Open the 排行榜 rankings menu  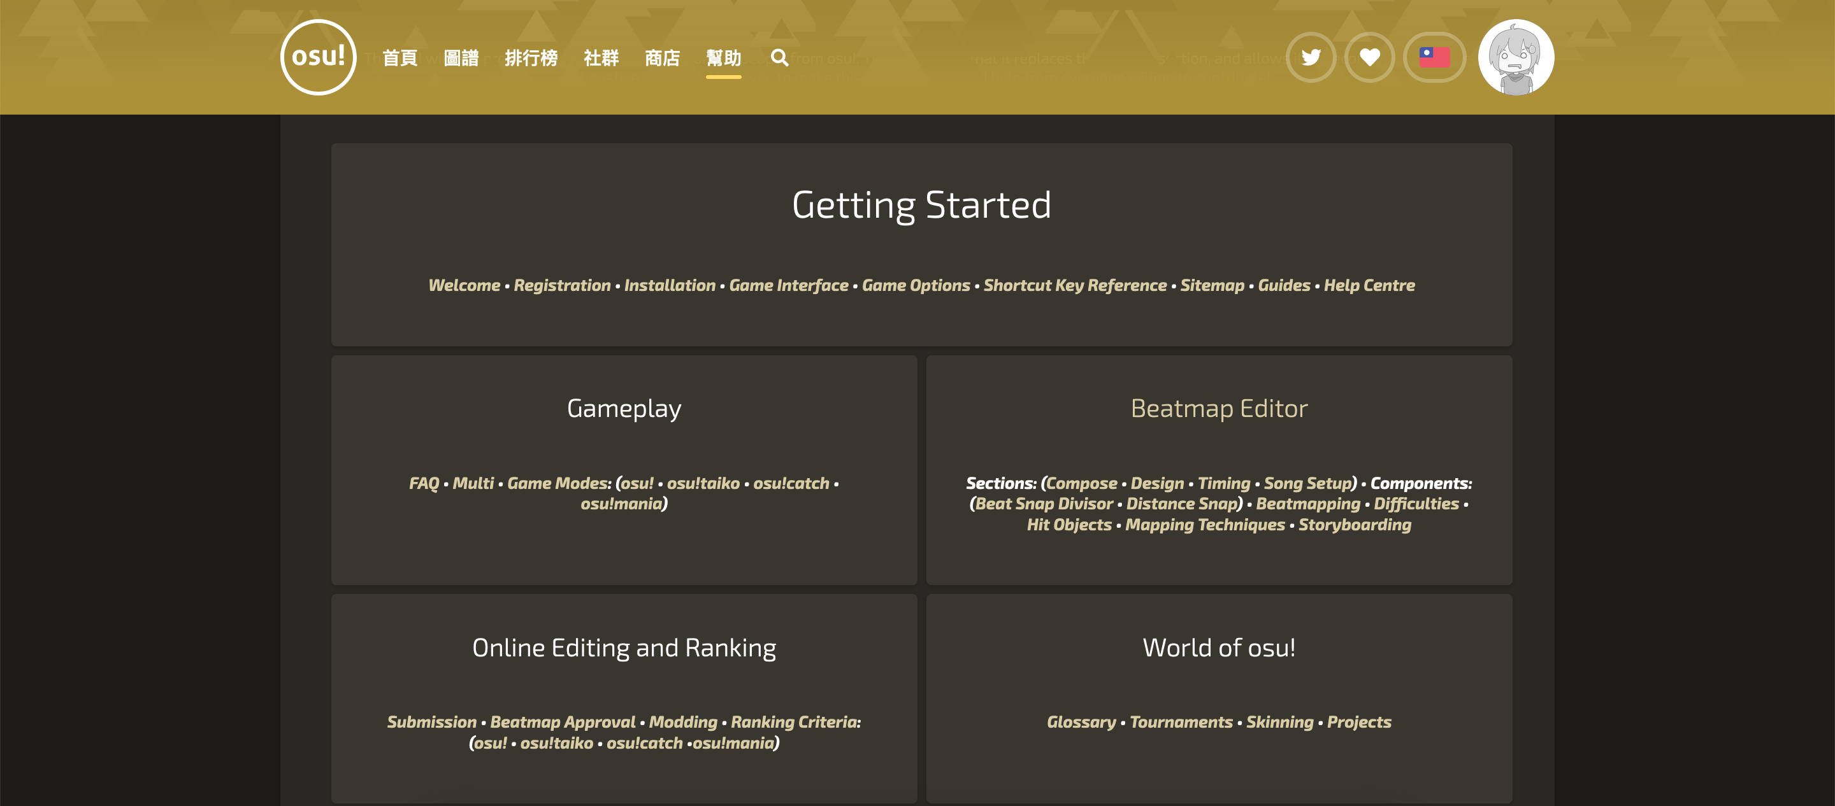(531, 58)
